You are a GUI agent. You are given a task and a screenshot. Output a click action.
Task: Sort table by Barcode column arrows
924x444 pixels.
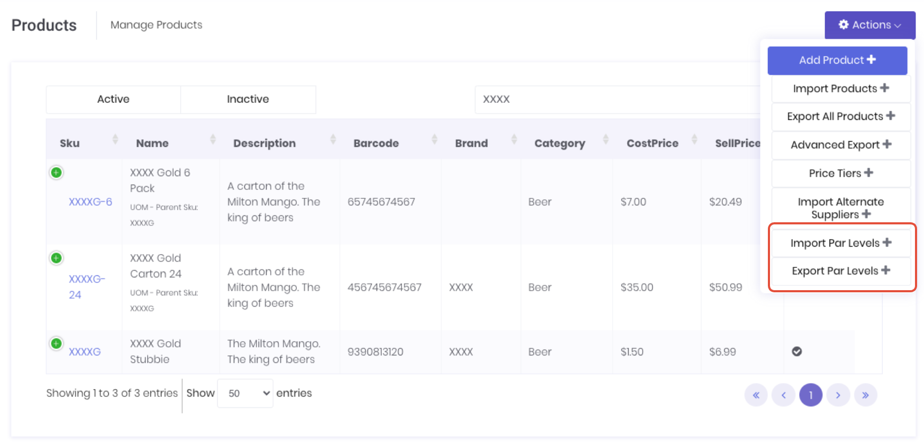tap(434, 140)
